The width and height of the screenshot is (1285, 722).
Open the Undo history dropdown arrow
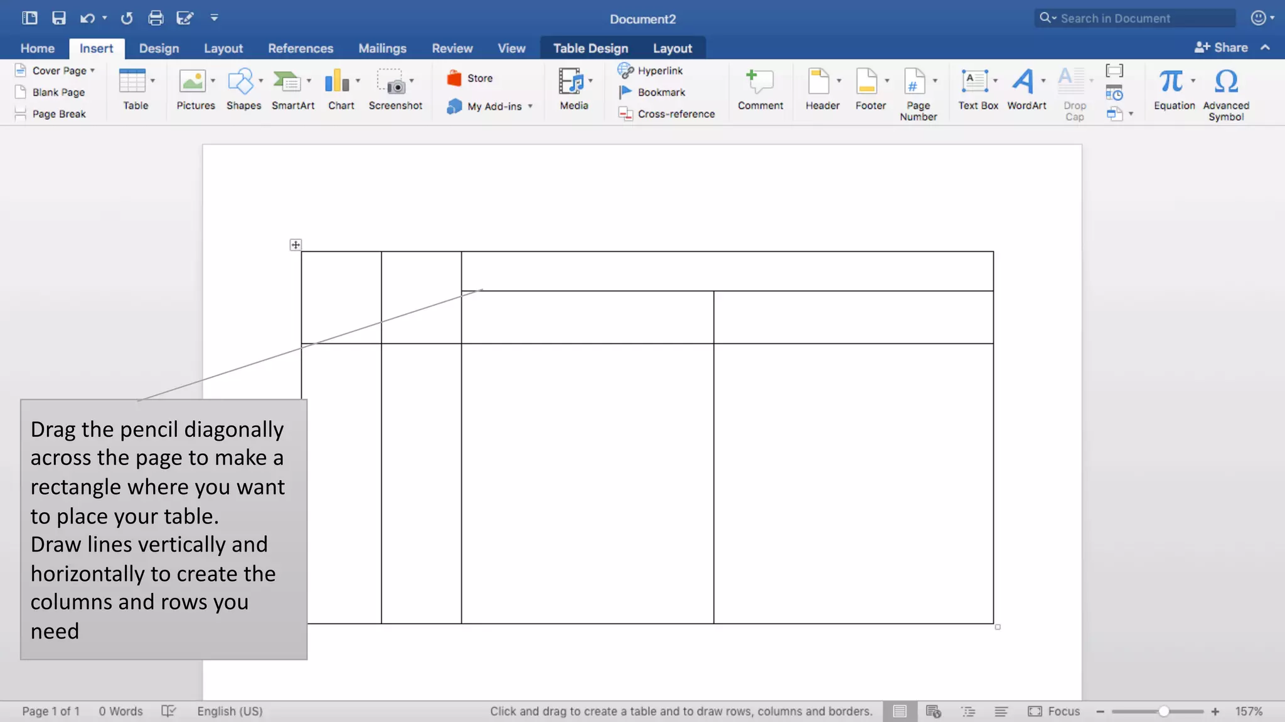pos(104,18)
